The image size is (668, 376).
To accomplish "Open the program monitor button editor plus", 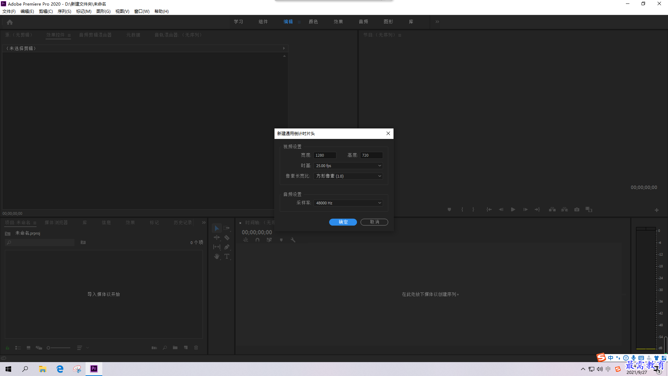I will [x=657, y=210].
